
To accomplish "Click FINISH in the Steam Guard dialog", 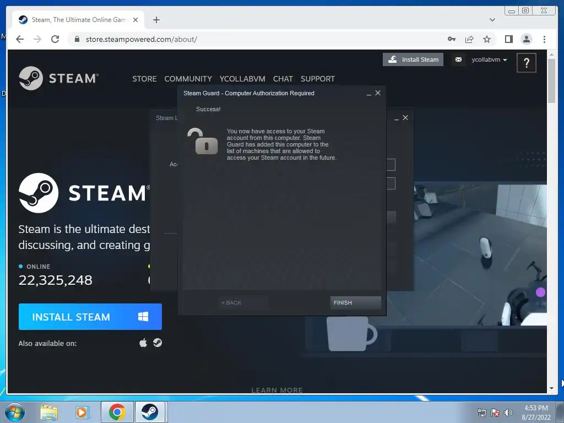I will 355,302.
